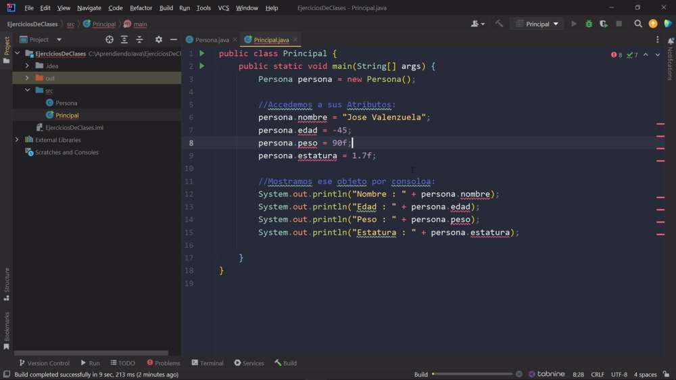676x380 pixels.
Task: Click run gutter arrow beside main method
Action: [201, 66]
